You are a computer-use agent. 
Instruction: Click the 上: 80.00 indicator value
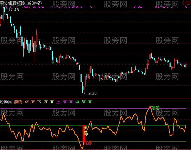coord(65,102)
